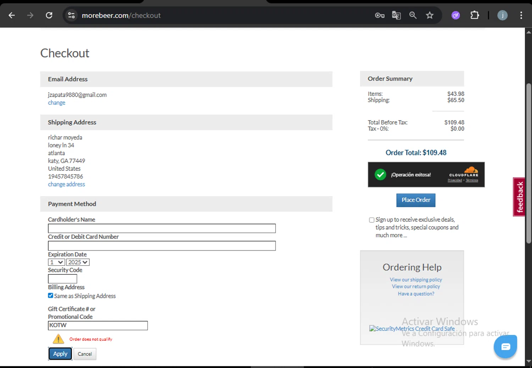532x368 pixels.
Task: Click Cloudflare Privacidad link
Action: pos(455,180)
